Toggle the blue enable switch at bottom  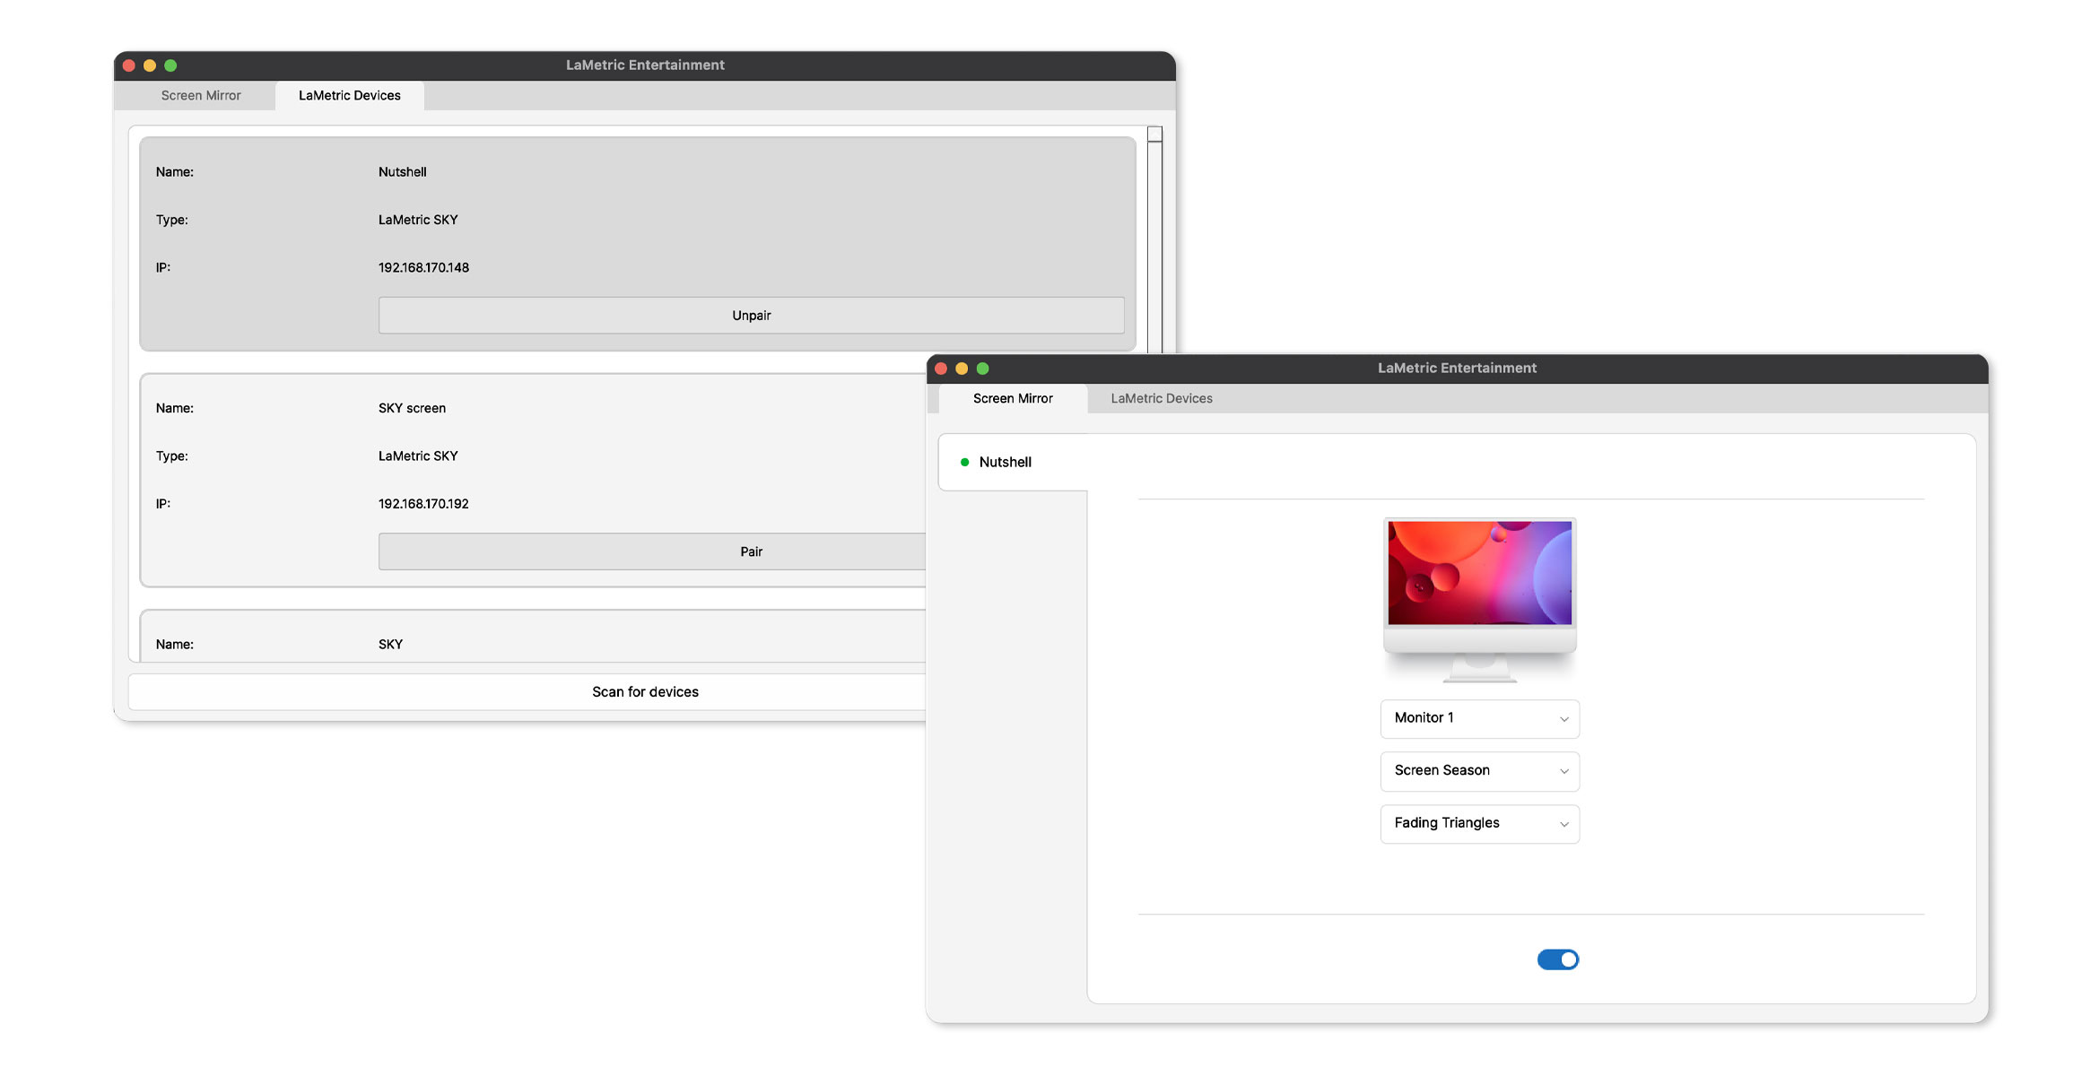click(x=1558, y=958)
